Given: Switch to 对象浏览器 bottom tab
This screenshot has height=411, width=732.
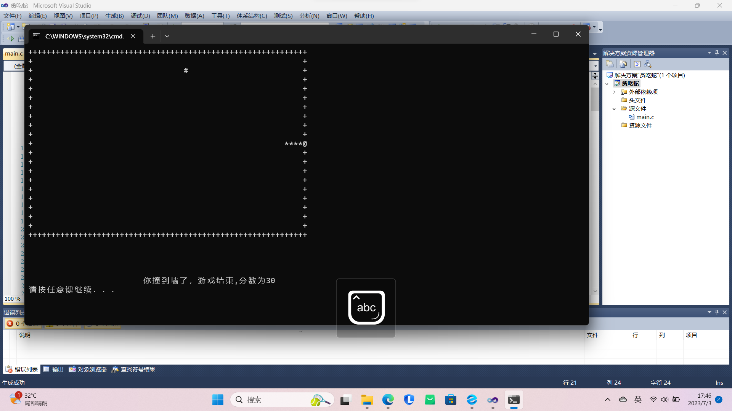Looking at the screenshot, I should click(x=88, y=369).
